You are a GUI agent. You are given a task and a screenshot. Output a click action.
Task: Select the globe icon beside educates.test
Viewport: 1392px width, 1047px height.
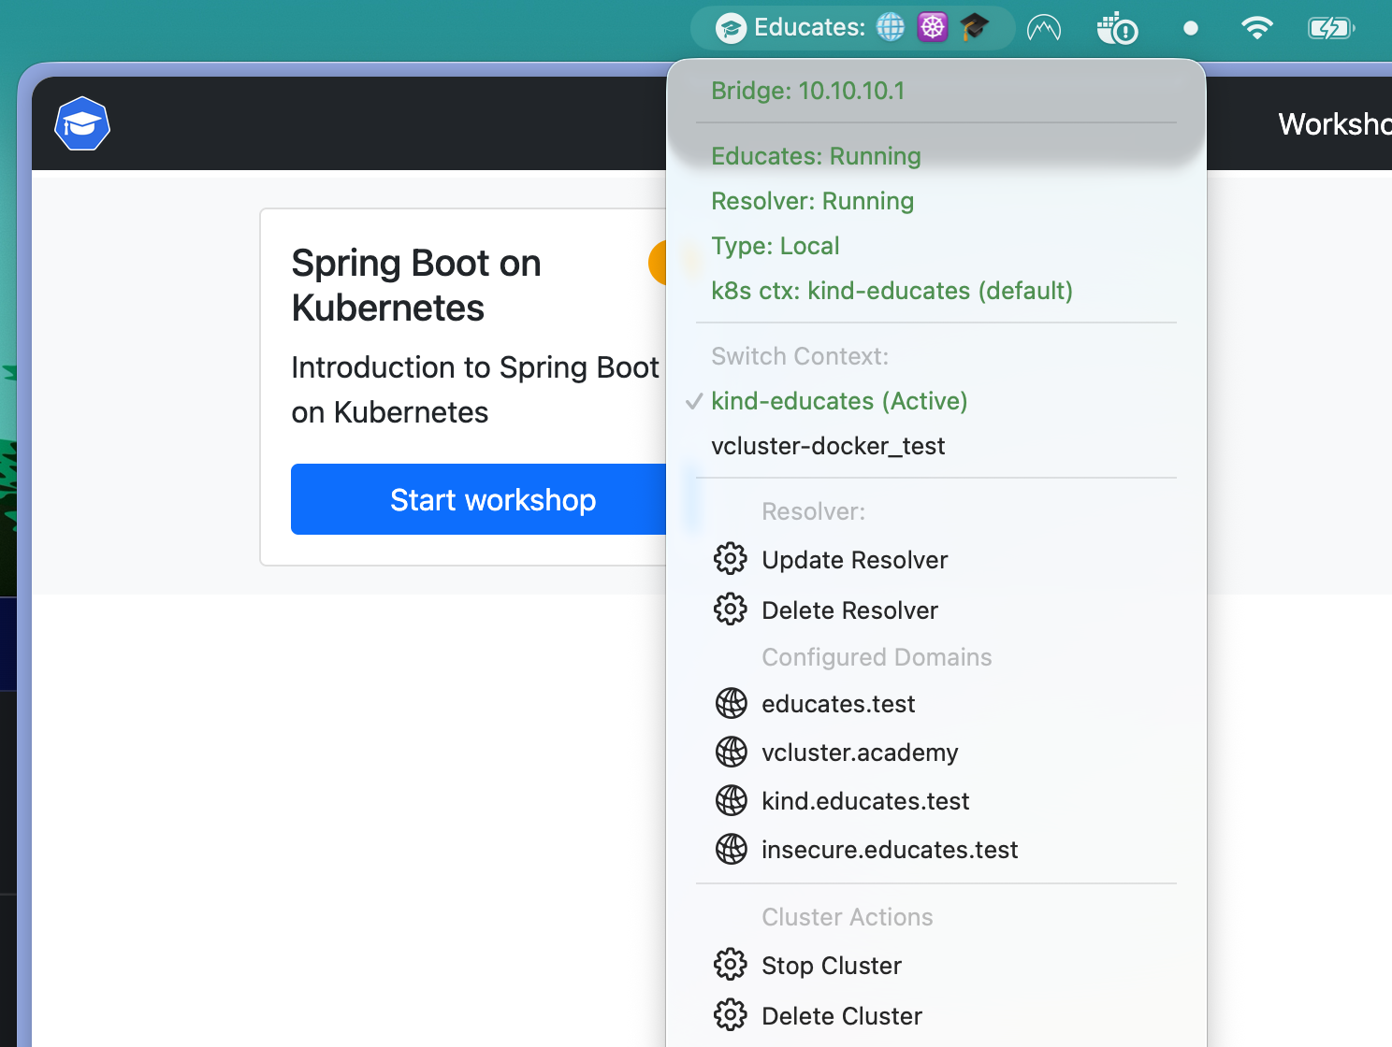(x=731, y=703)
